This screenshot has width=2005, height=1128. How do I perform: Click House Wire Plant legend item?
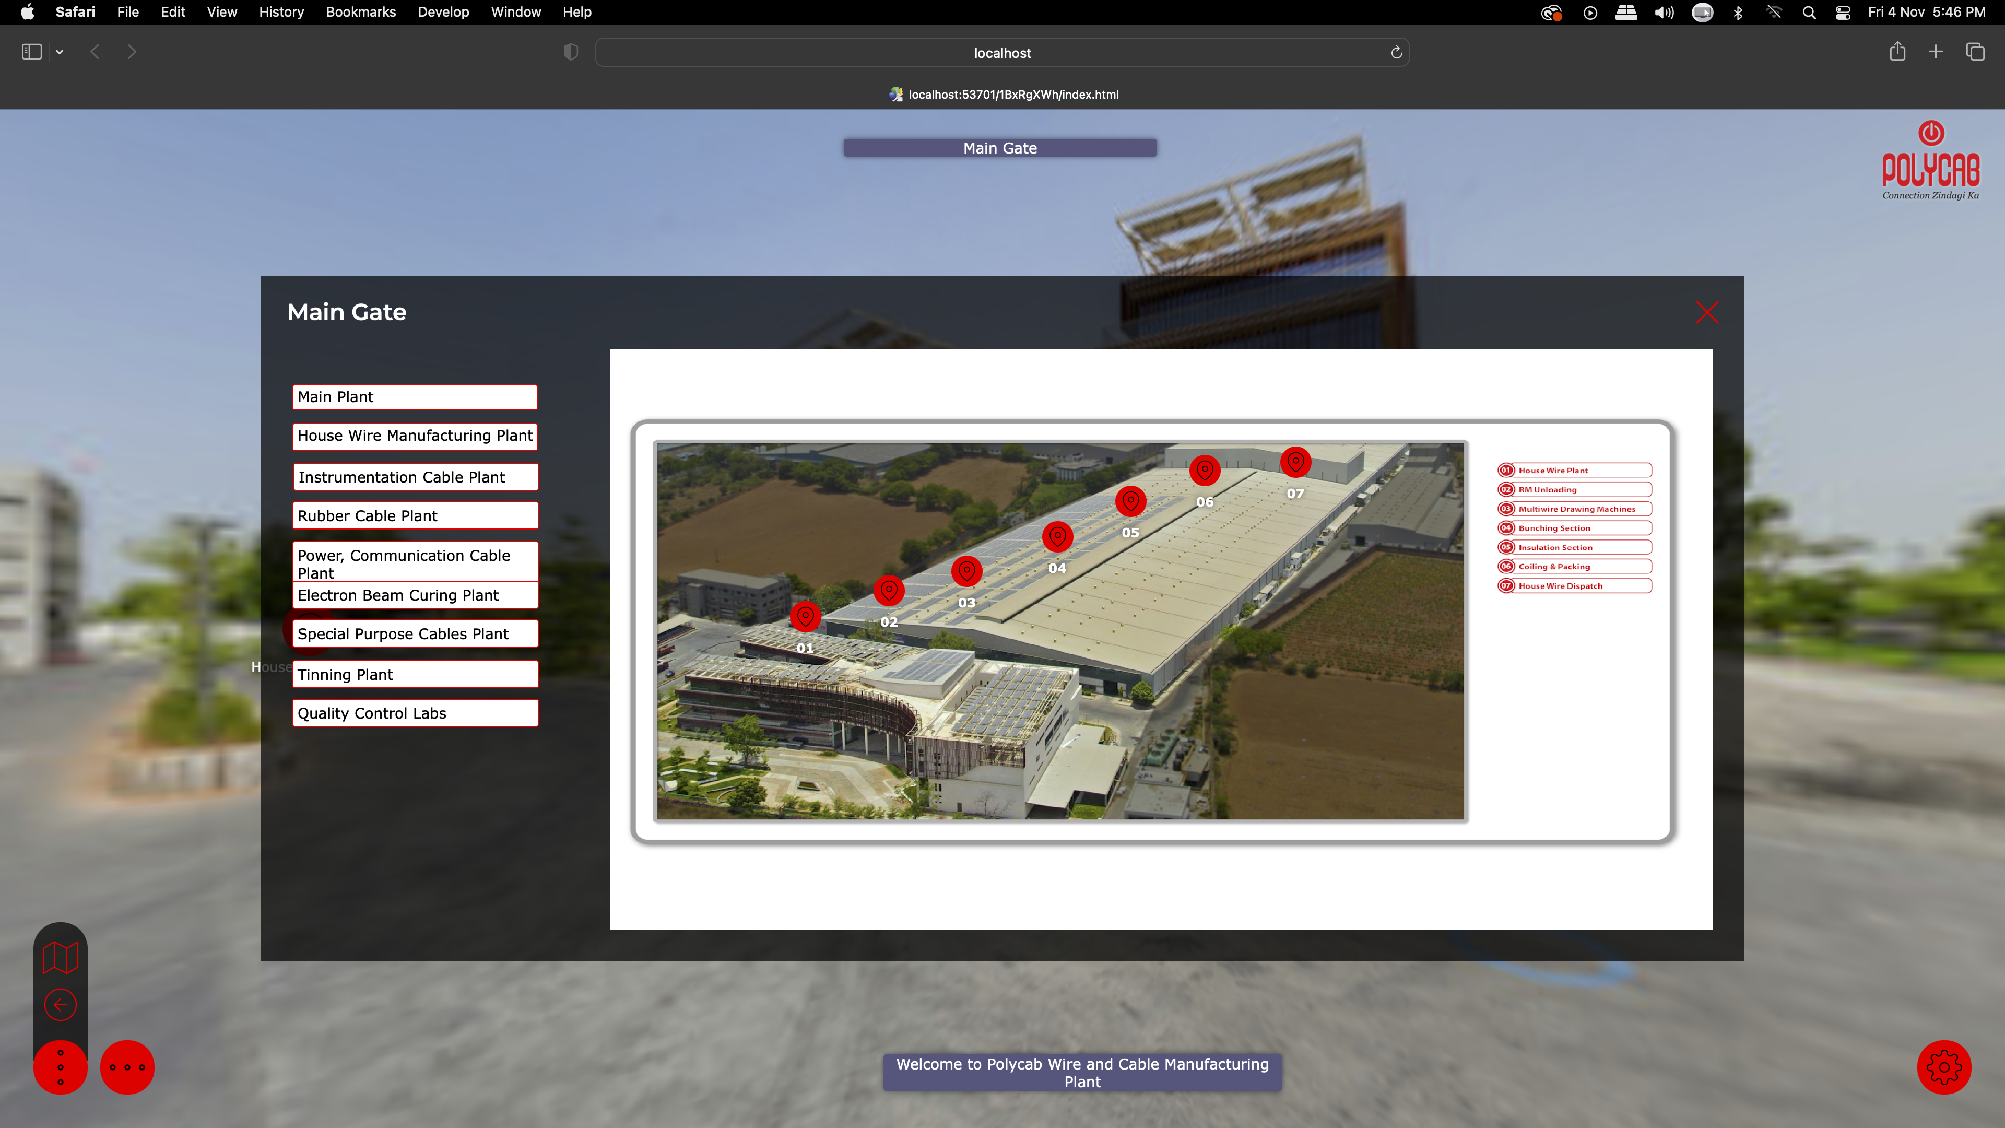tap(1574, 469)
